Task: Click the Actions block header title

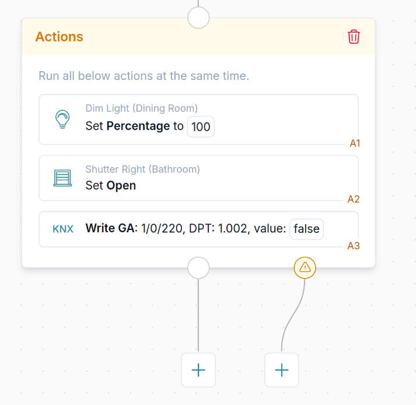Action: [60, 37]
